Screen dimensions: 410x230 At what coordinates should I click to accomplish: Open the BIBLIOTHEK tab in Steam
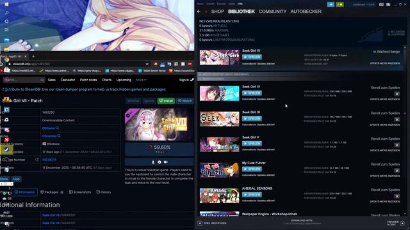pyautogui.click(x=242, y=11)
